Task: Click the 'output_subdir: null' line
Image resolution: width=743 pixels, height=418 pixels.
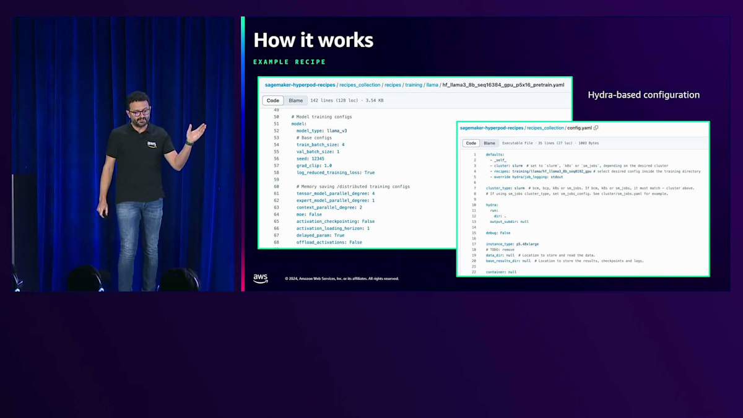Action: [x=509, y=221]
